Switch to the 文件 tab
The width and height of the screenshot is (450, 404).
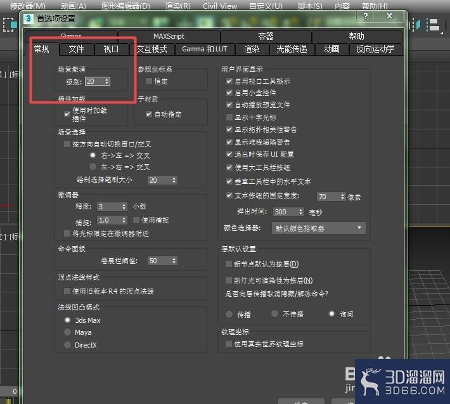click(77, 49)
